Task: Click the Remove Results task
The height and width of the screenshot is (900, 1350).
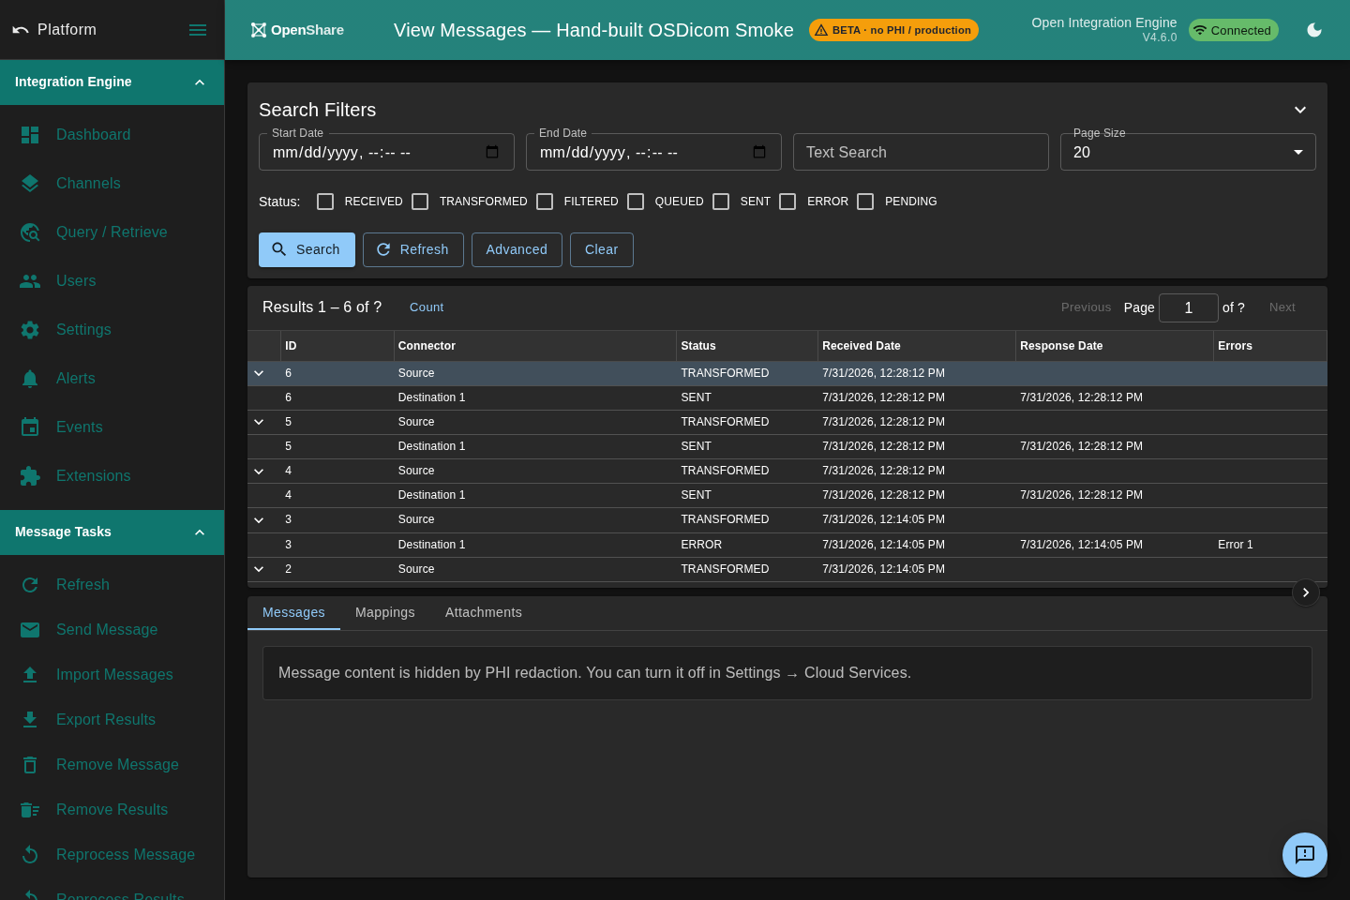Action: pos(112,810)
